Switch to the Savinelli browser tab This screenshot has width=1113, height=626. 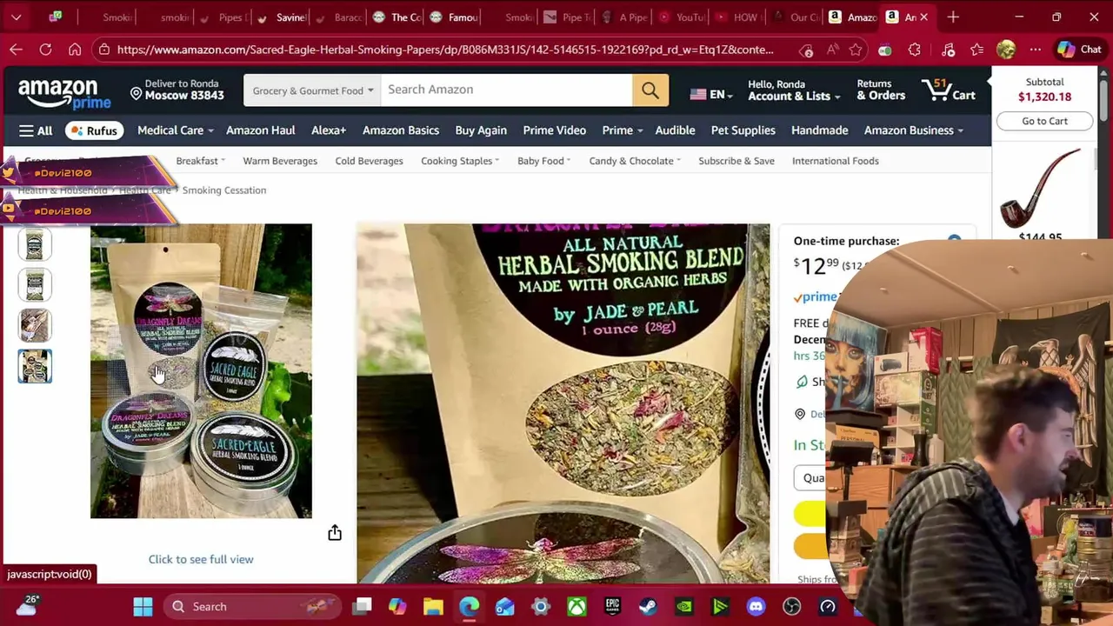(x=283, y=17)
